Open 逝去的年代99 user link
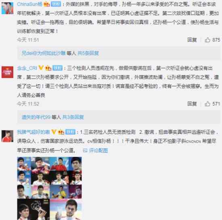The height and width of the screenshot is (220, 222). coord(36,117)
